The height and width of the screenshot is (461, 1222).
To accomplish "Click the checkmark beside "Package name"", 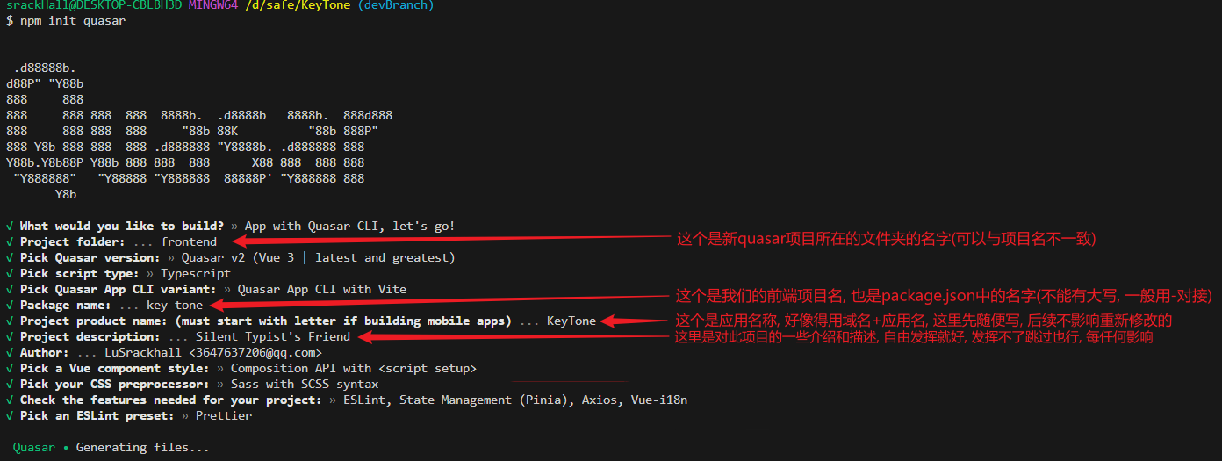I will pyautogui.click(x=9, y=306).
